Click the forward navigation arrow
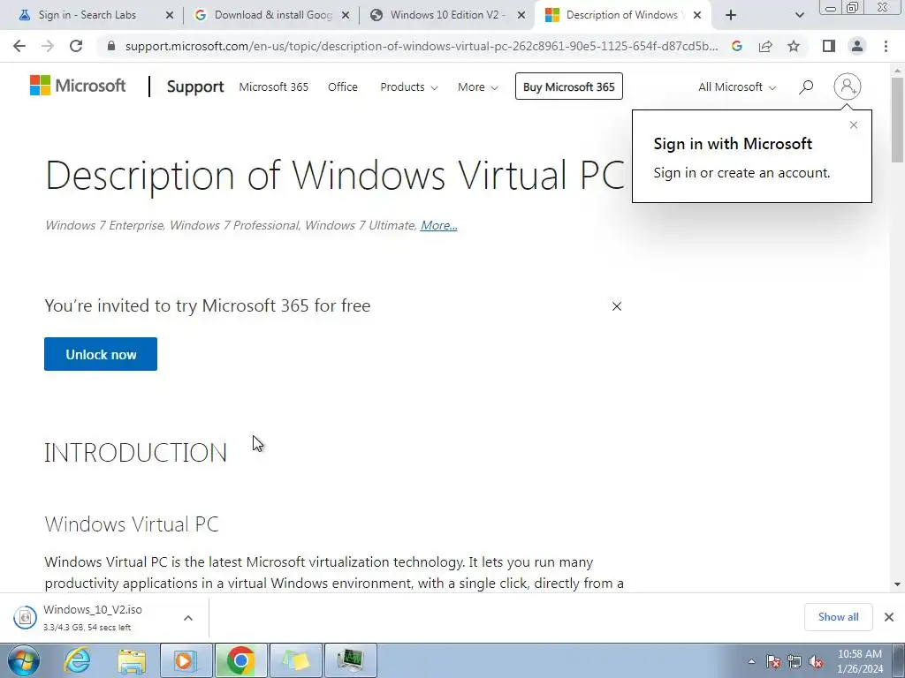905x678 pixels. click(x=48, y=46)
